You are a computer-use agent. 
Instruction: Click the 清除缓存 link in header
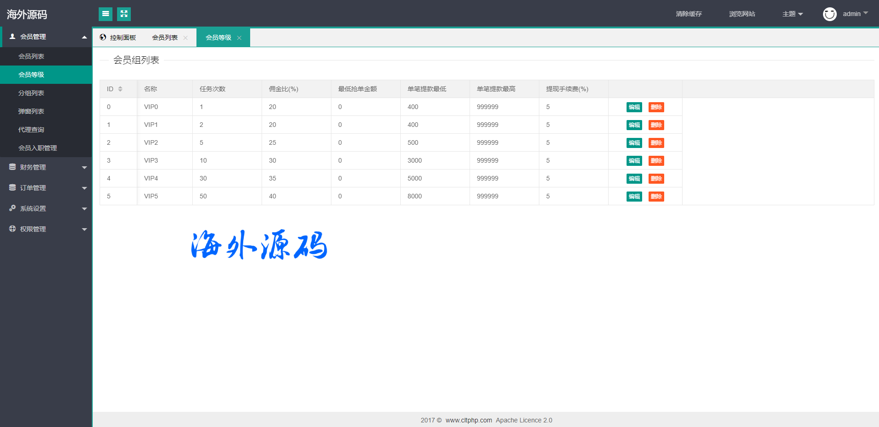(x=689, y=14)
